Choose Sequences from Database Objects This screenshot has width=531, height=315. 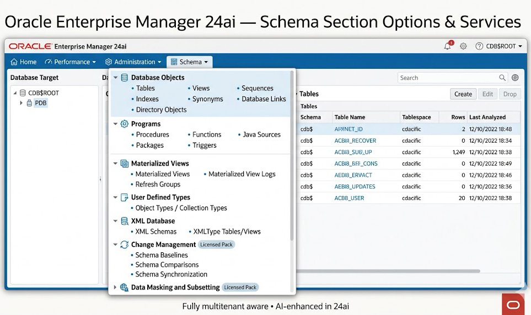tap(258, 88)
